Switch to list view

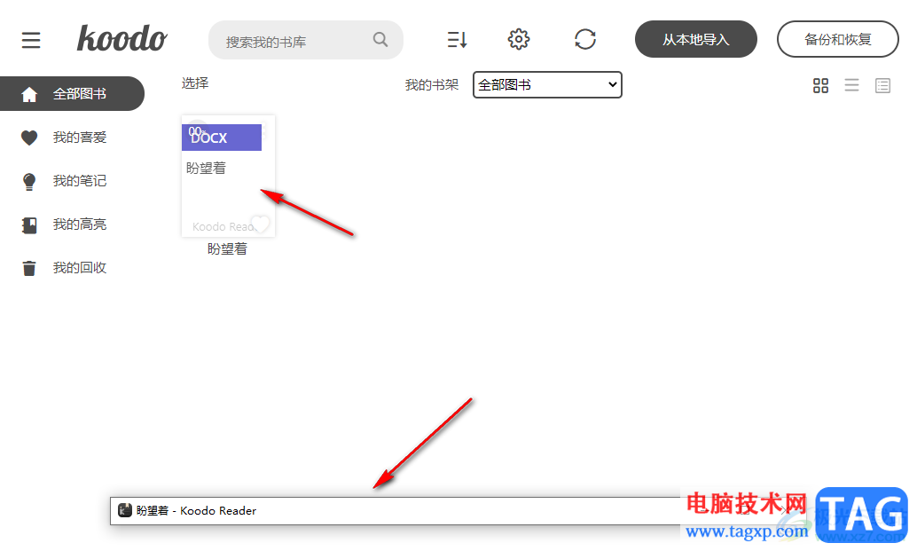click(x=851, y=86)
